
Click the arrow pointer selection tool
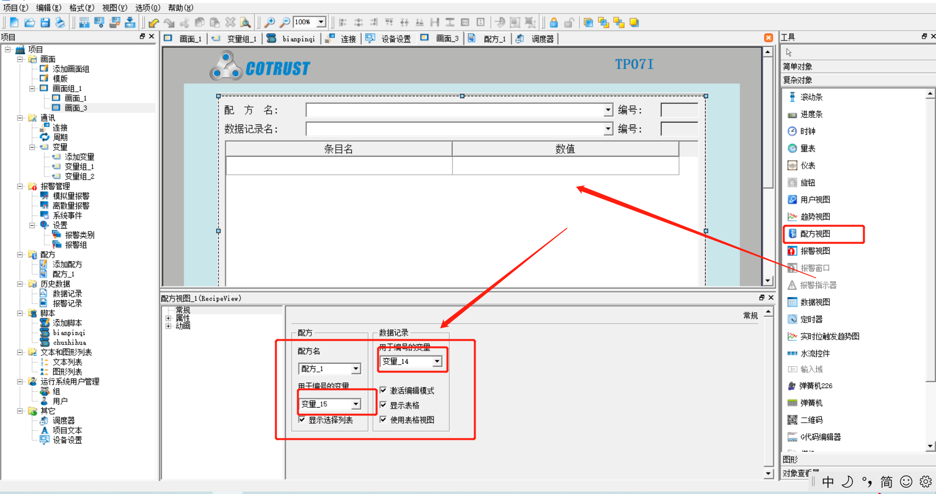[788, 52]
